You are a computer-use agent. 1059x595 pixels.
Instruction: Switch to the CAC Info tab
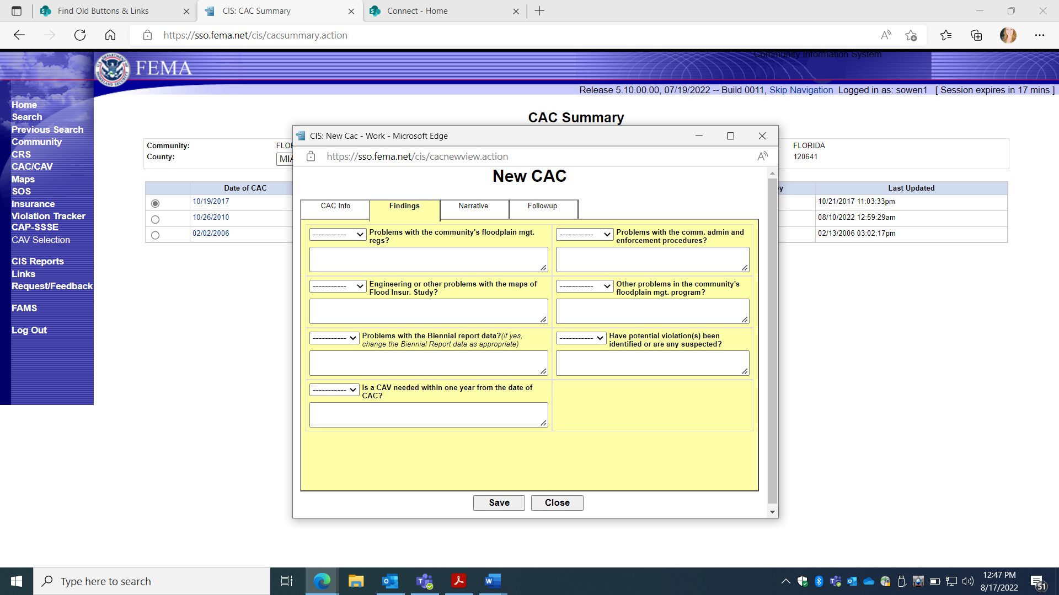click(335, 206)
